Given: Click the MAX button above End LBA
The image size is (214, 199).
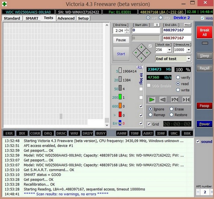Looking at the screenshot, I should click(x=188, y=25).
